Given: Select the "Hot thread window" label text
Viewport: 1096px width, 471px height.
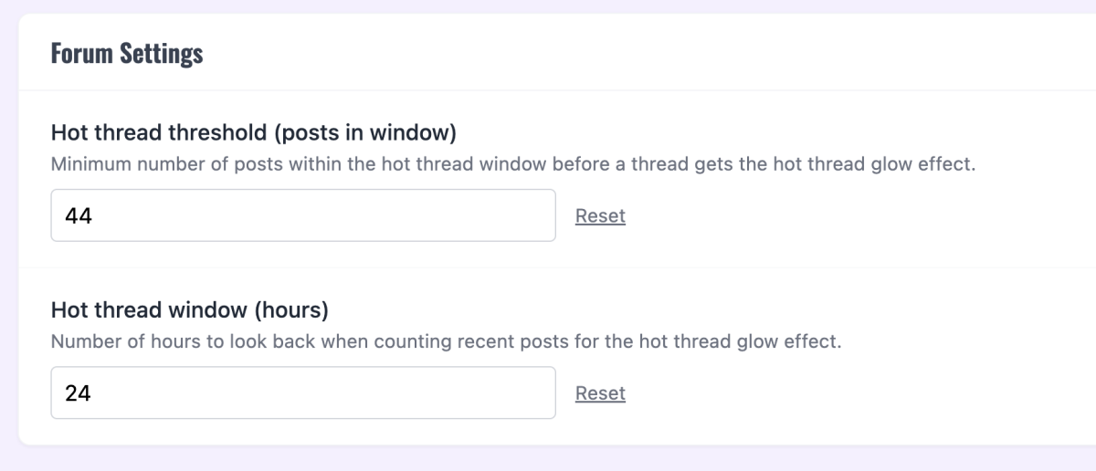Looking at the screenshot, I should click(137, 310).
